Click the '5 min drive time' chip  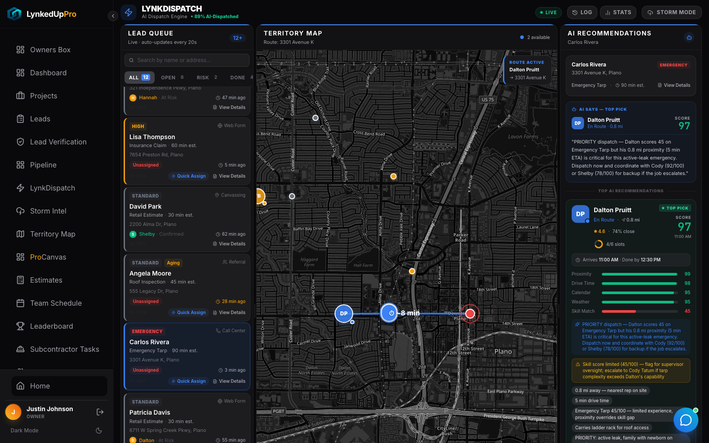pyautogui.click(x=592, y=401)
